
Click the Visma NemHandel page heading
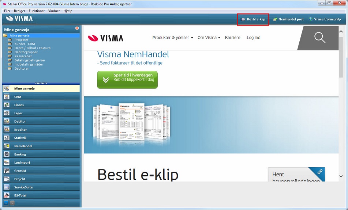pos(133,54)
